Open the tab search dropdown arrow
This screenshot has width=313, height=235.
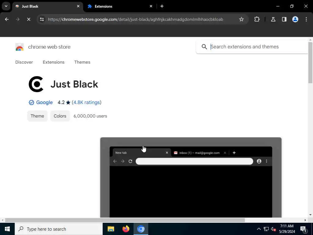pos(6,6)
